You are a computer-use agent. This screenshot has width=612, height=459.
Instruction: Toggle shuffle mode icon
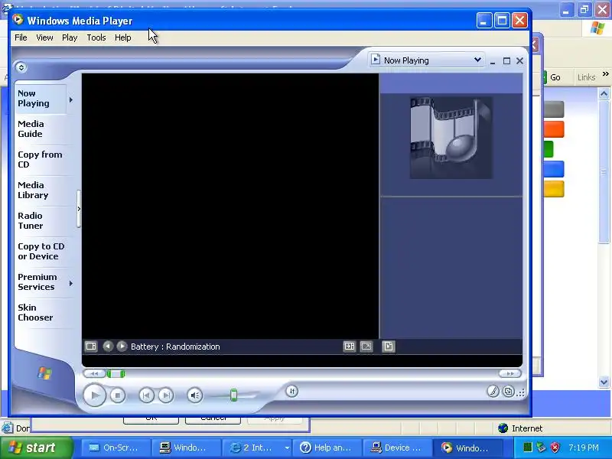click(x=292, y=391)
